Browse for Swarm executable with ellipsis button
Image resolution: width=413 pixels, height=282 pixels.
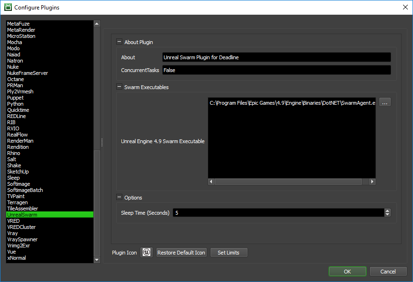pyautogui.click(x=385, y=102)
